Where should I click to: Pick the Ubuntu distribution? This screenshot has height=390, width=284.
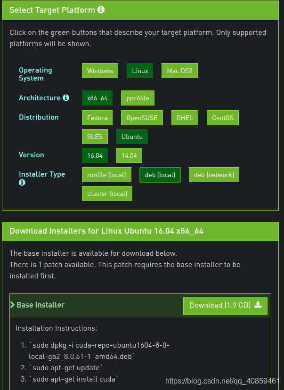tap(132, 137)
